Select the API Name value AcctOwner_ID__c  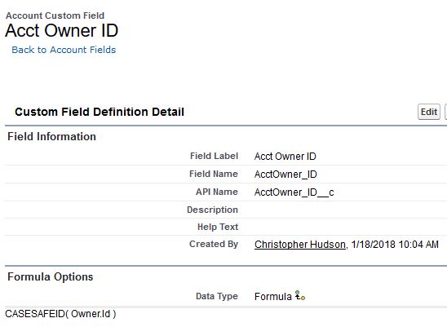(x=294, y=192)
